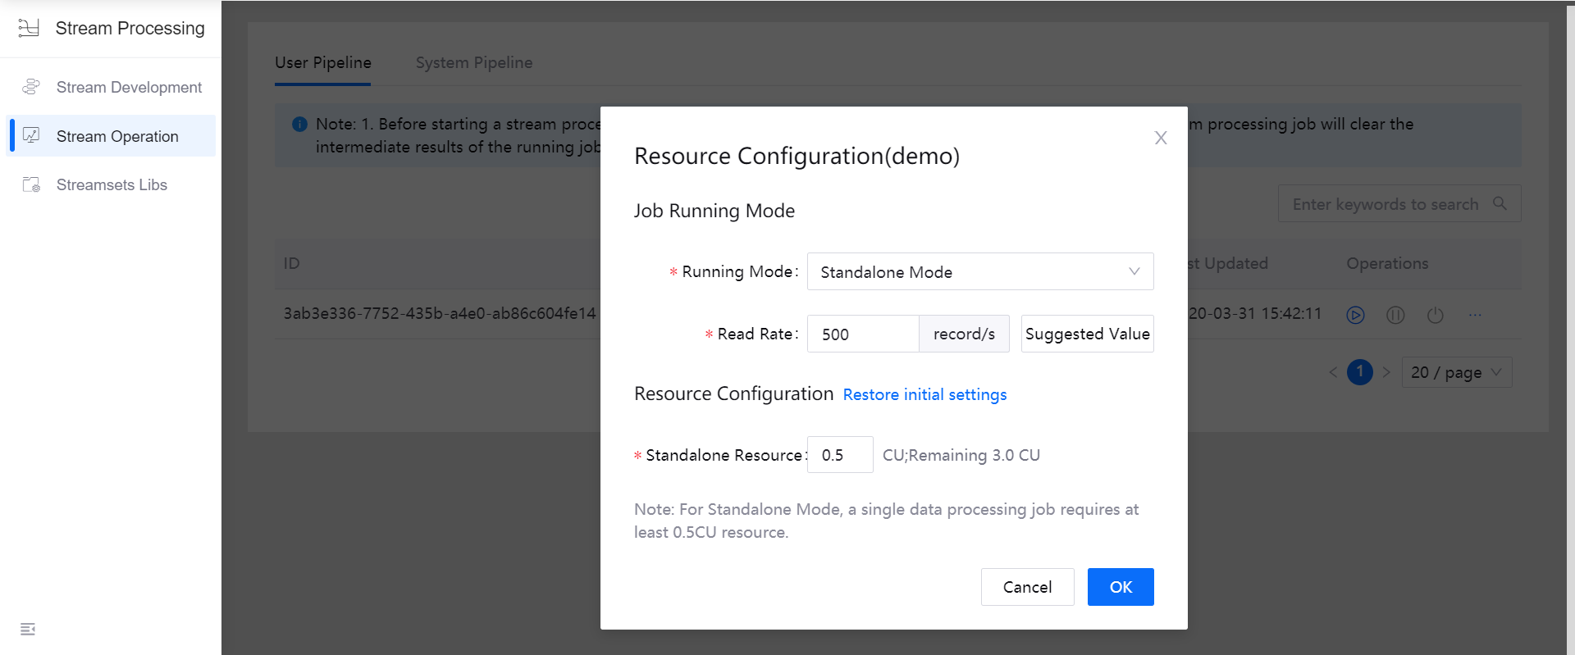Click the Stream Development sidebar icon
The height and width of the screenshot is (655, 1575).
pyautogui.click(x=31, y=87)
